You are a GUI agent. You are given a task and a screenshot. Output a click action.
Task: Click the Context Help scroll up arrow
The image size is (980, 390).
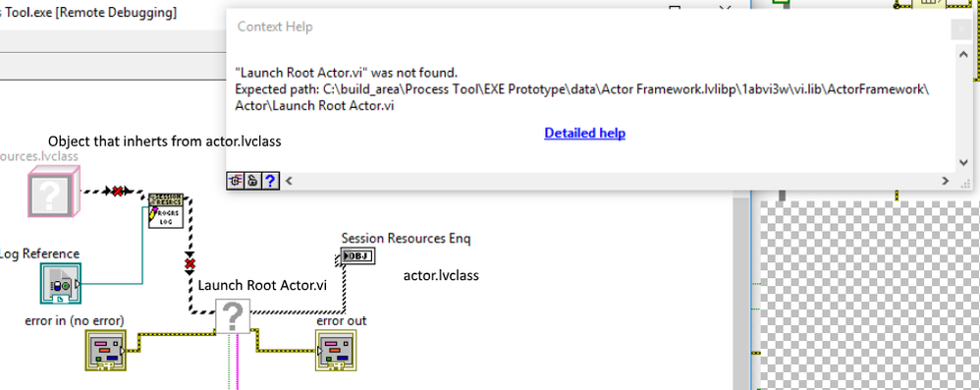(963, 54)
